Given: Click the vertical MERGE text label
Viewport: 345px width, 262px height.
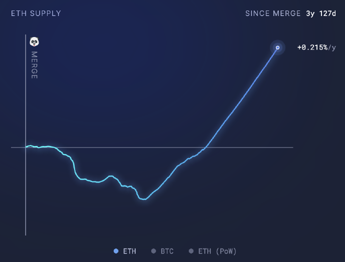Looking at the screenshot, I should (x=34, y=65).
